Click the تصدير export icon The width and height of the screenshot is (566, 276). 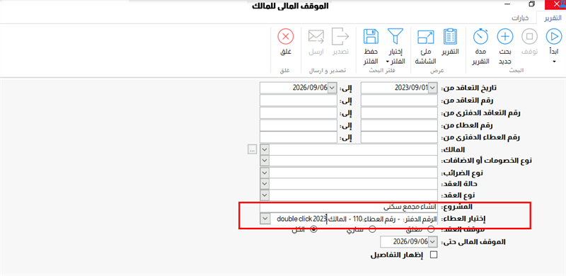[x=340, y=36]
